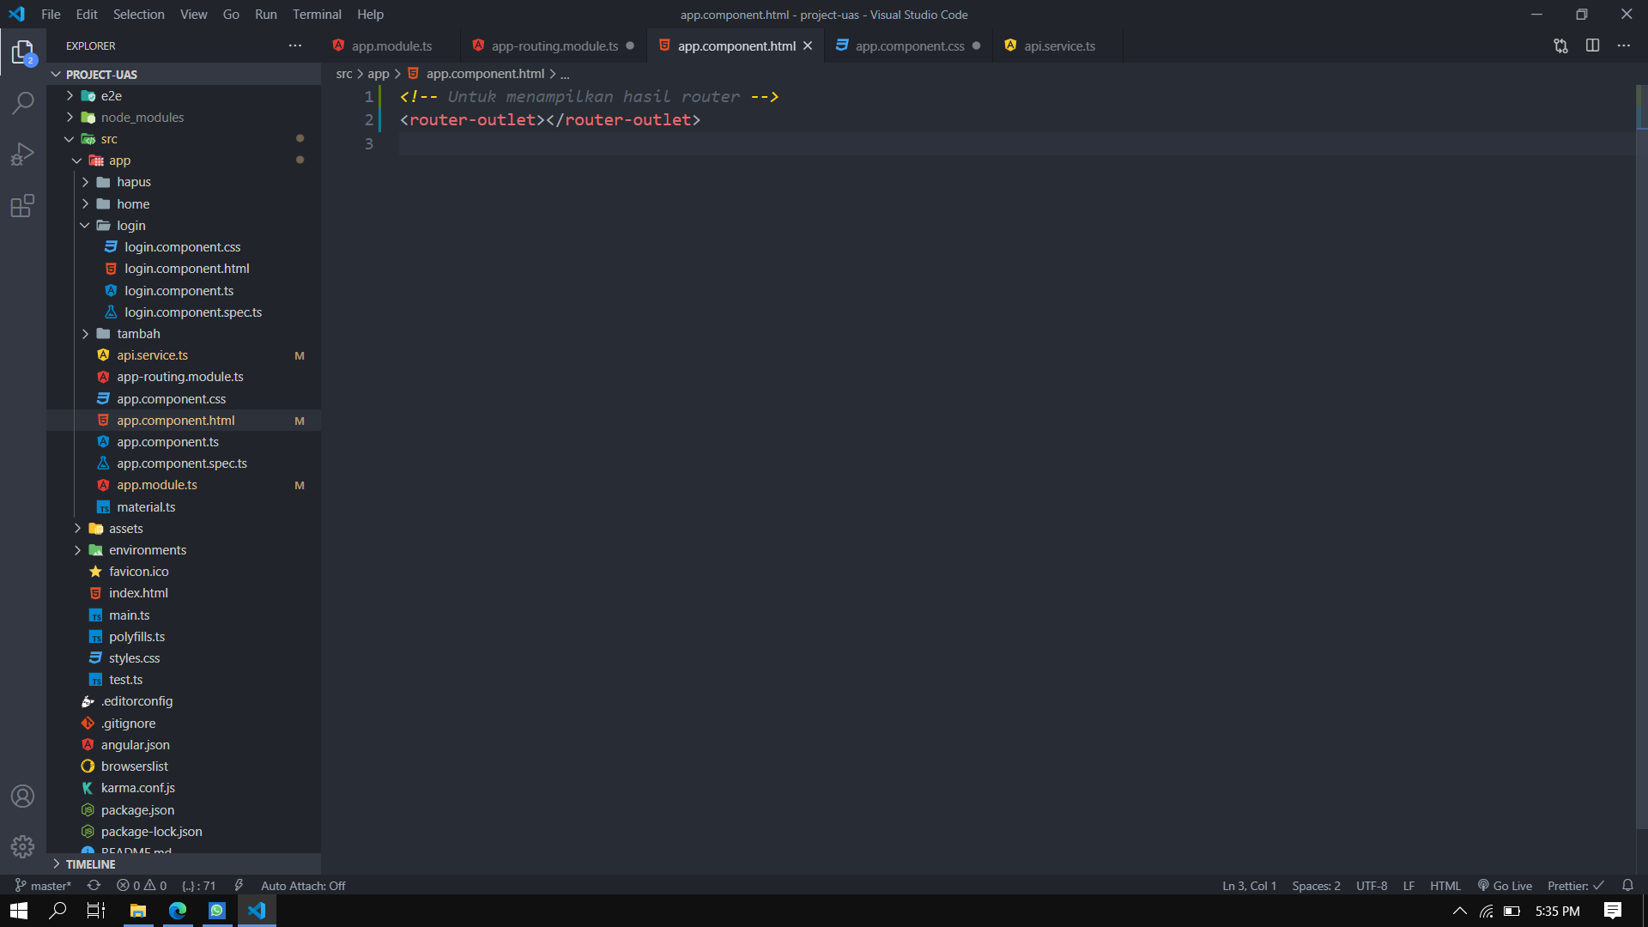The image size is (1648, 927).
Task: Open the Accounts menu icon
Action: coord(23,797)
